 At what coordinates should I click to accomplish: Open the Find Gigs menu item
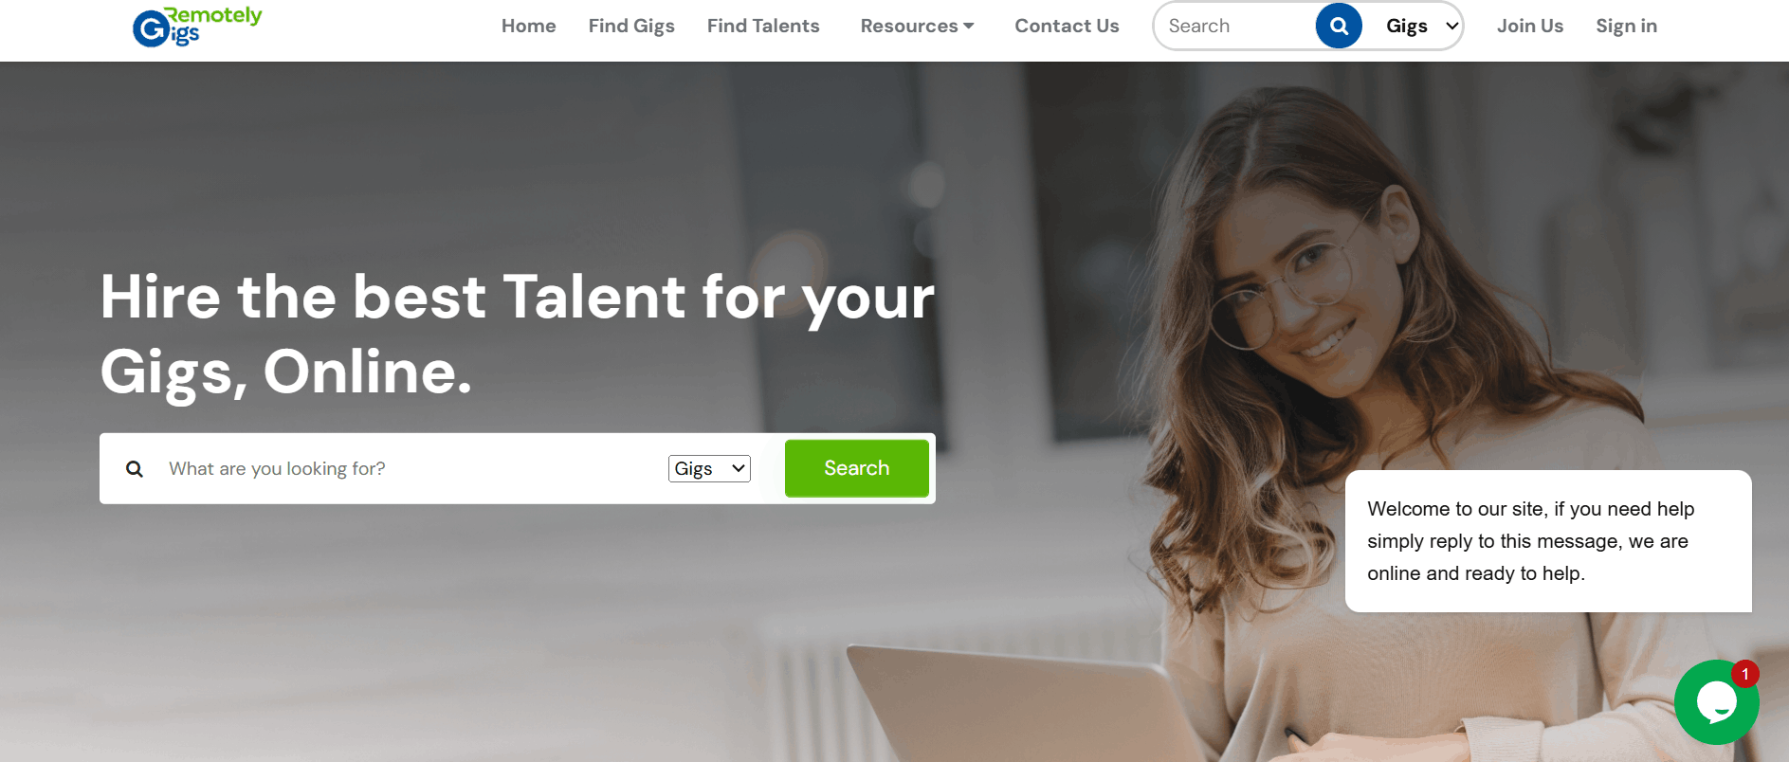[x=631, y=26]
